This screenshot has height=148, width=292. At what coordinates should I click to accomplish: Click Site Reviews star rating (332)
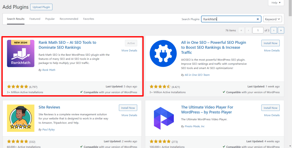[17, 142]
